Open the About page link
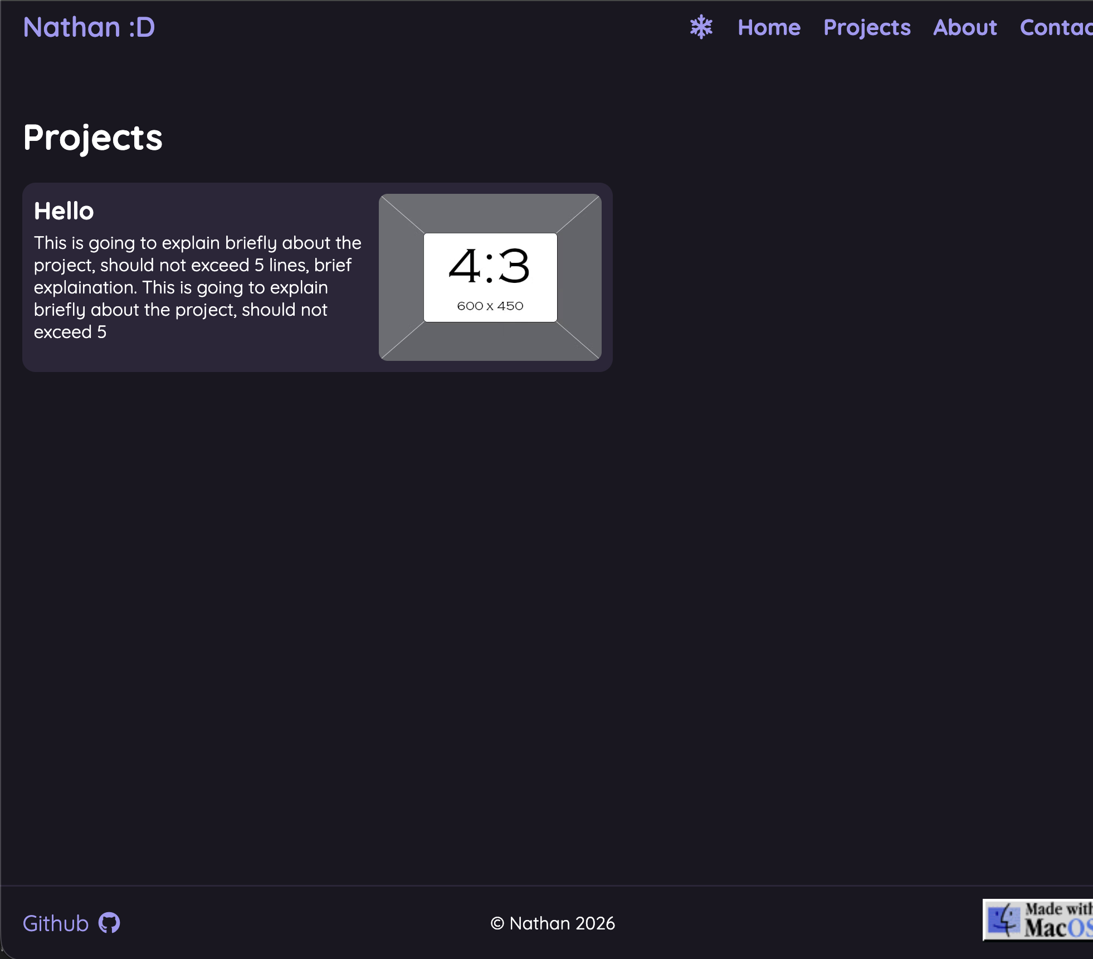Image resolution: width=1093 pixels, height=959 pixels. coord(965,27)
